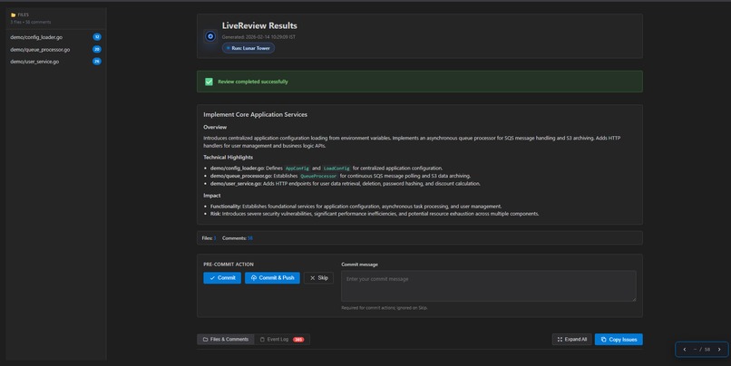Screen dimensions: 731x366
Task: Click the Comments count 58 in stats bar
Action: (x=250, y=238)
